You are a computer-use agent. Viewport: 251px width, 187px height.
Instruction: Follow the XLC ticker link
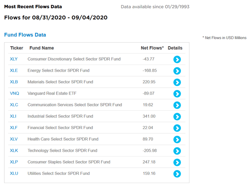pos(14,105)
